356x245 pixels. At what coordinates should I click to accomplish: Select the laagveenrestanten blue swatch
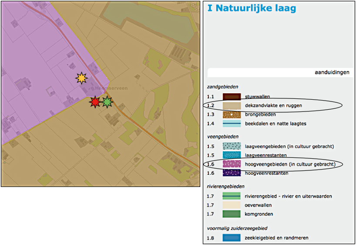pyautogui.click(x=232, y=155)
